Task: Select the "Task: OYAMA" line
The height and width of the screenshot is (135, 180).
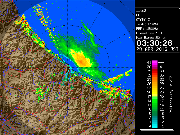Action: click(x=147, y=24)
